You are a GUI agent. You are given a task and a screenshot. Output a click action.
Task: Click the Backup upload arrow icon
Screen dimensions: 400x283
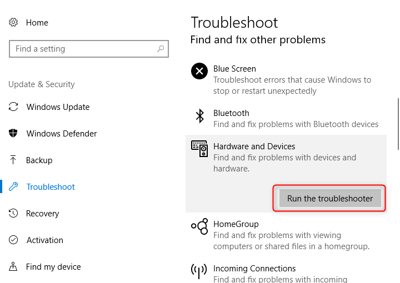(x=13, y=160)
